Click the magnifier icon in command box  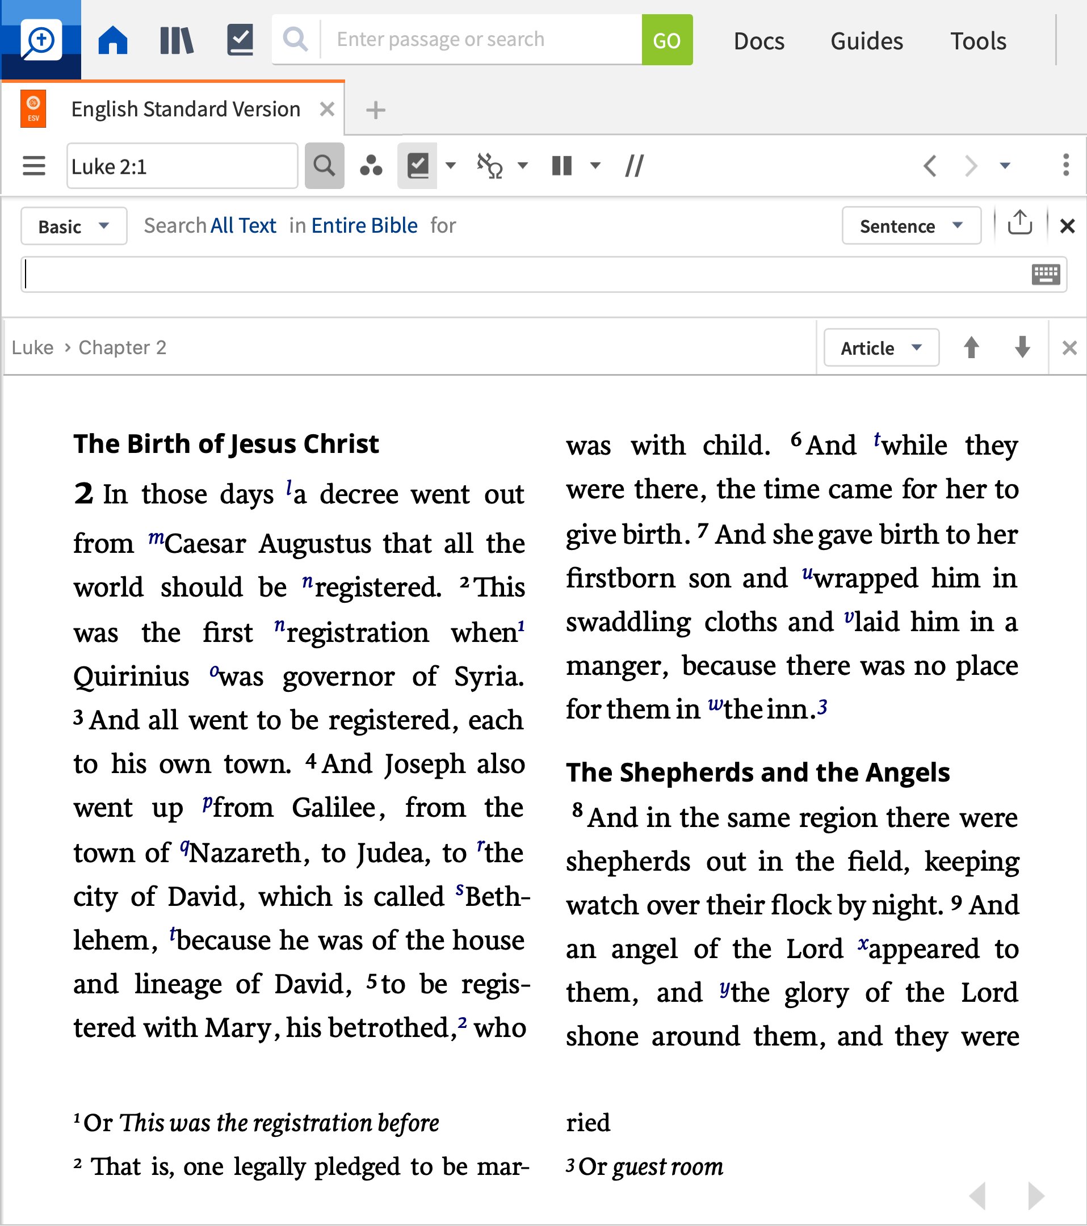click(x=295, y=40)
